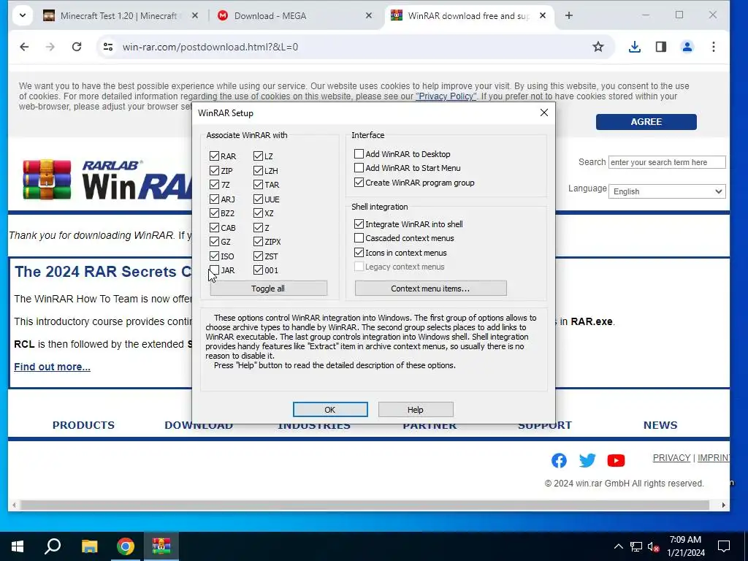The width and height of the screenshot is (748, 561).
Task: Visit WinRAR Twitter page icon
Action: (587, 460)
